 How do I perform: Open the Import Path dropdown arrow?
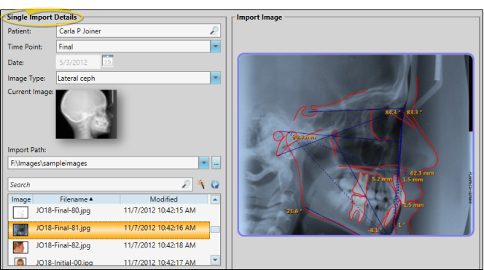tap(203, 163)
